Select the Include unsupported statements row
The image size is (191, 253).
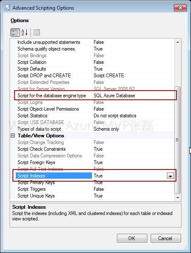tap(95, 42)
